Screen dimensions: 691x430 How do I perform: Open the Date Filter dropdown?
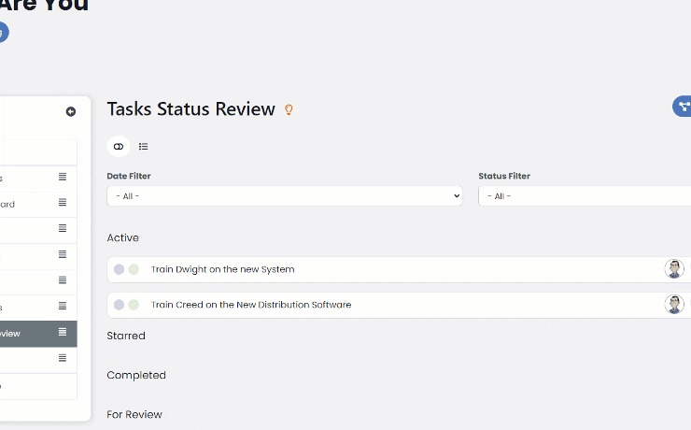click(285, 196)
